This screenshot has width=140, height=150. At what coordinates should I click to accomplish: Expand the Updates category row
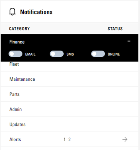tap(69, 125)
